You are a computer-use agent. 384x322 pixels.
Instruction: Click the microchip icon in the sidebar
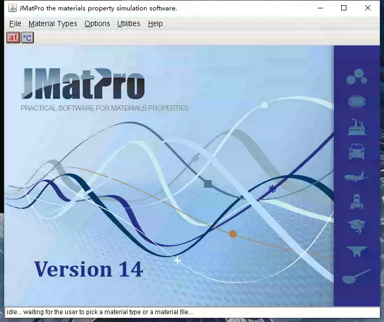click(356, 101)
